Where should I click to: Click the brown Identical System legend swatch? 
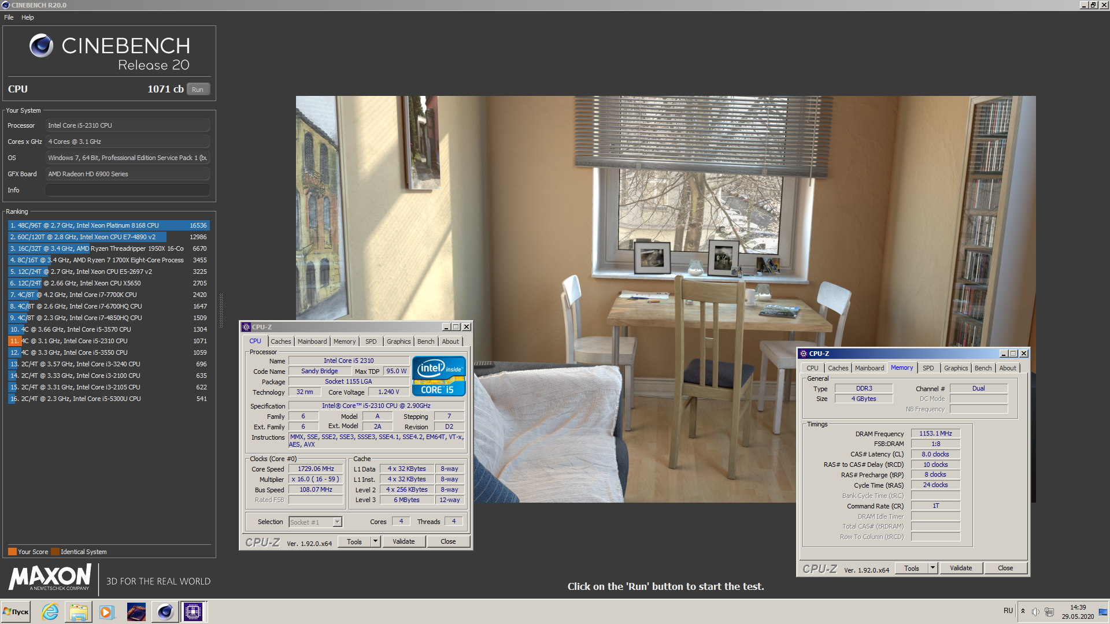coord(55,552)
